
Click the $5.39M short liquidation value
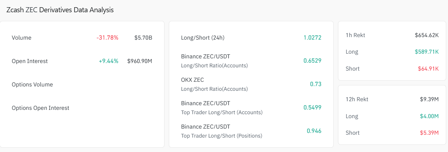point(429,133)
